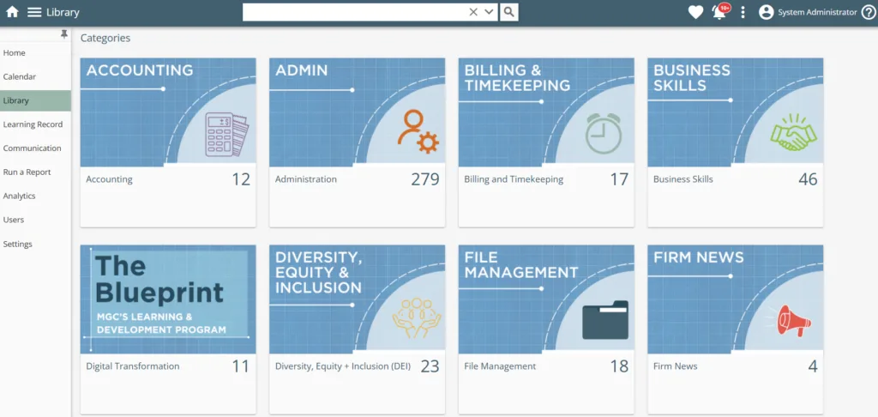878x417 pixels.
Task: Open Analytics from the sidebar
Action: (35, 196)
